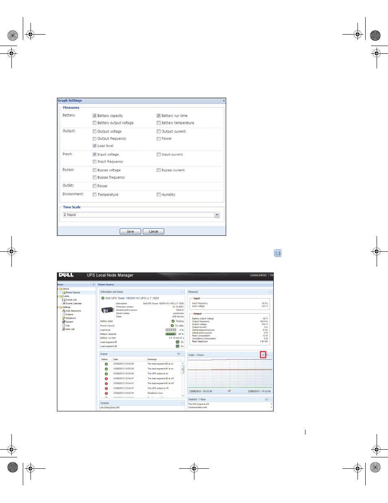Save the Graph Settings
The width and height of the screenshot is (388, 503).
pyautogui.click(x=131, y=231)
